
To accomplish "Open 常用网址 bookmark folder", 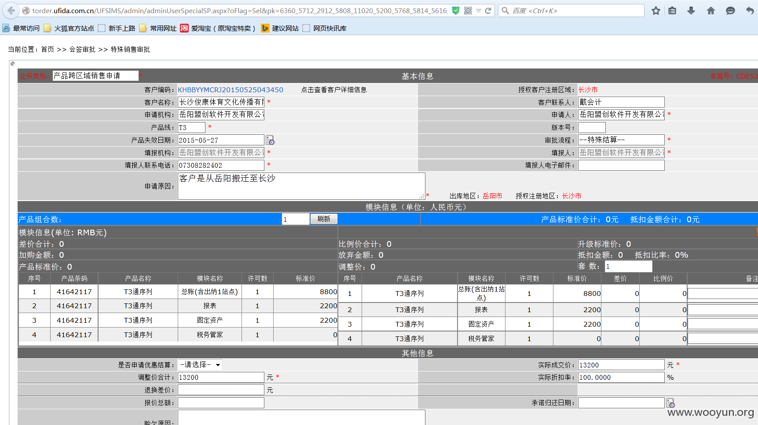I will [x=158, y=28].
